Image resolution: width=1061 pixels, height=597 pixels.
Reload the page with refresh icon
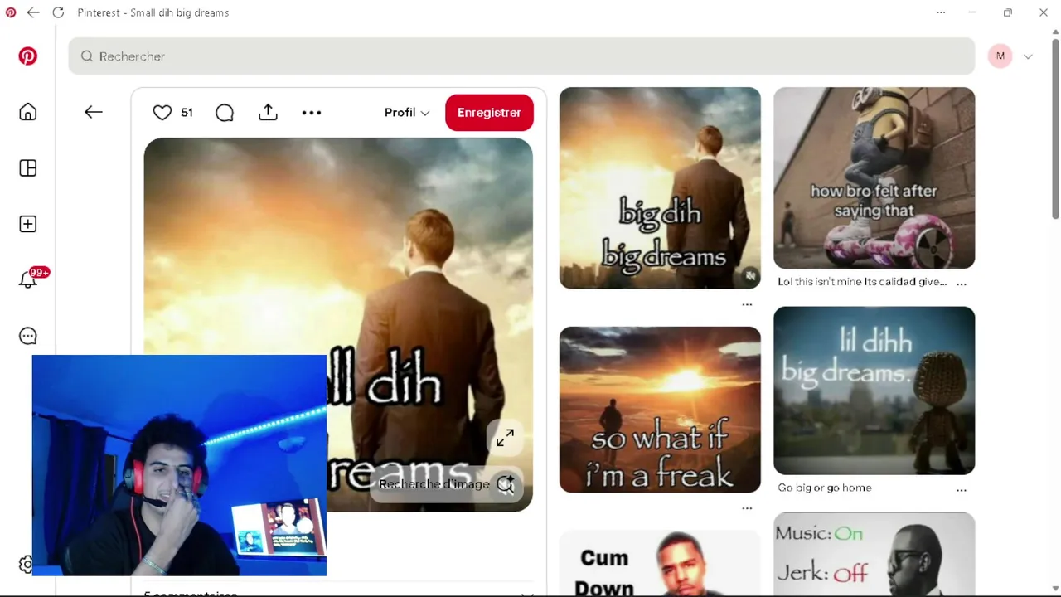[x=58, y=12]
